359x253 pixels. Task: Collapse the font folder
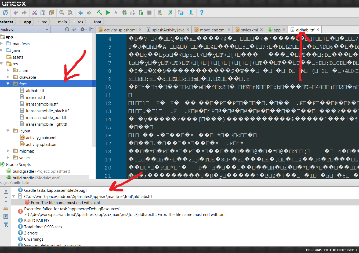8,84
